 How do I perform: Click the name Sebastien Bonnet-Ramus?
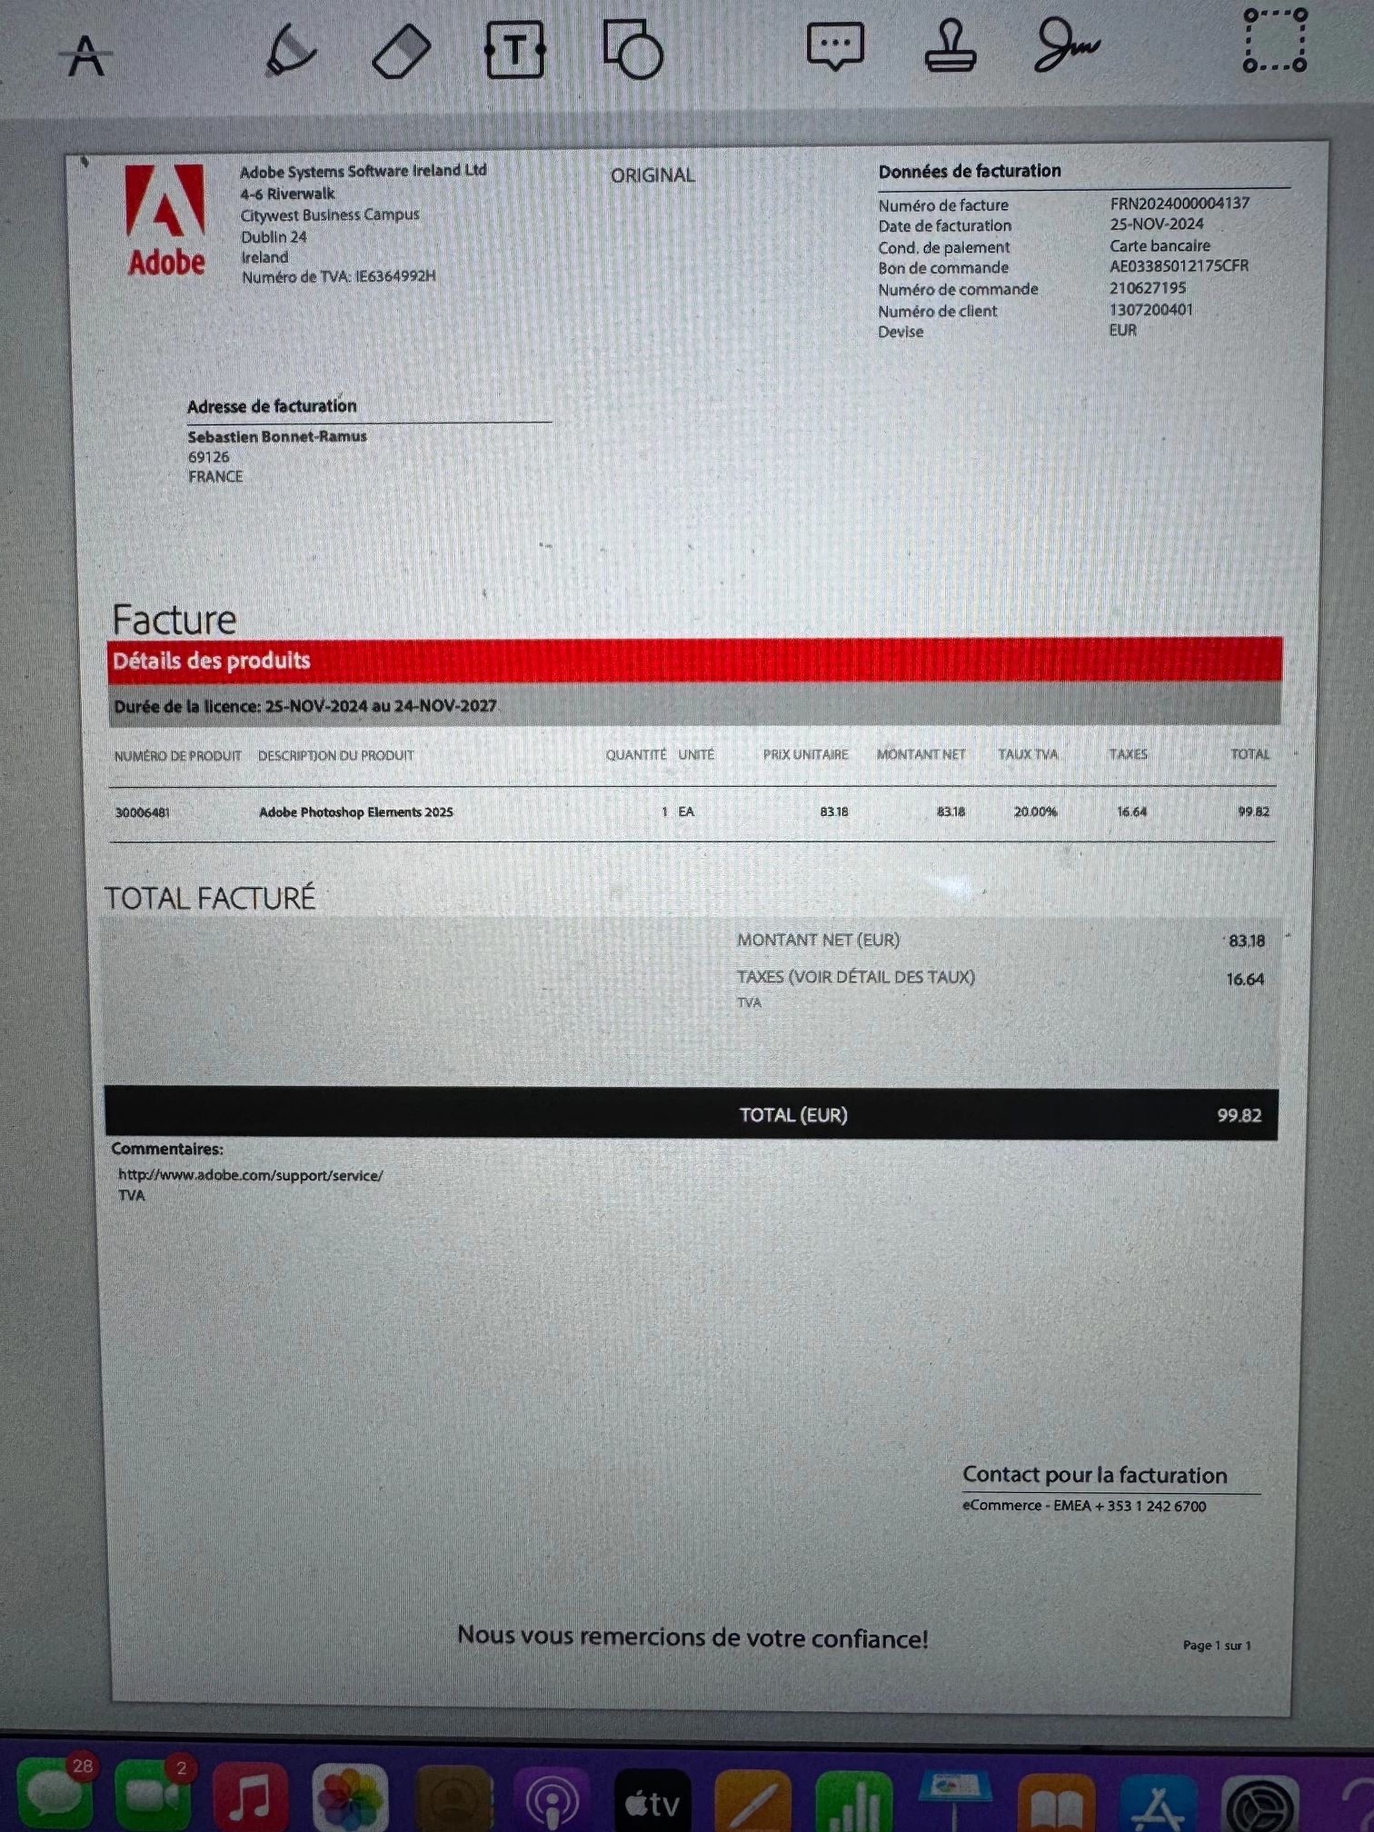(x=277, y=436)
